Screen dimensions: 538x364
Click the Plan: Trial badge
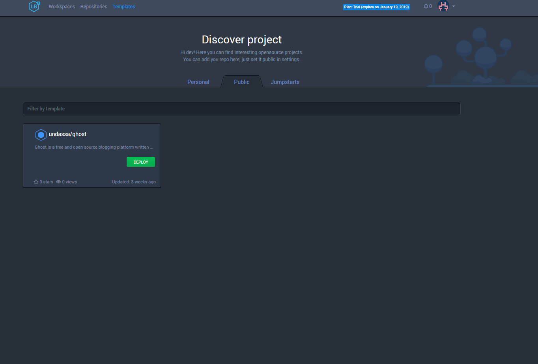click(376, 6)
